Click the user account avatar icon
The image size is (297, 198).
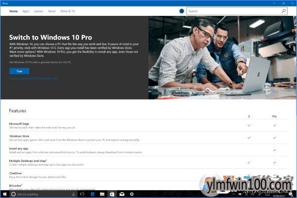(x=182, y=11)
